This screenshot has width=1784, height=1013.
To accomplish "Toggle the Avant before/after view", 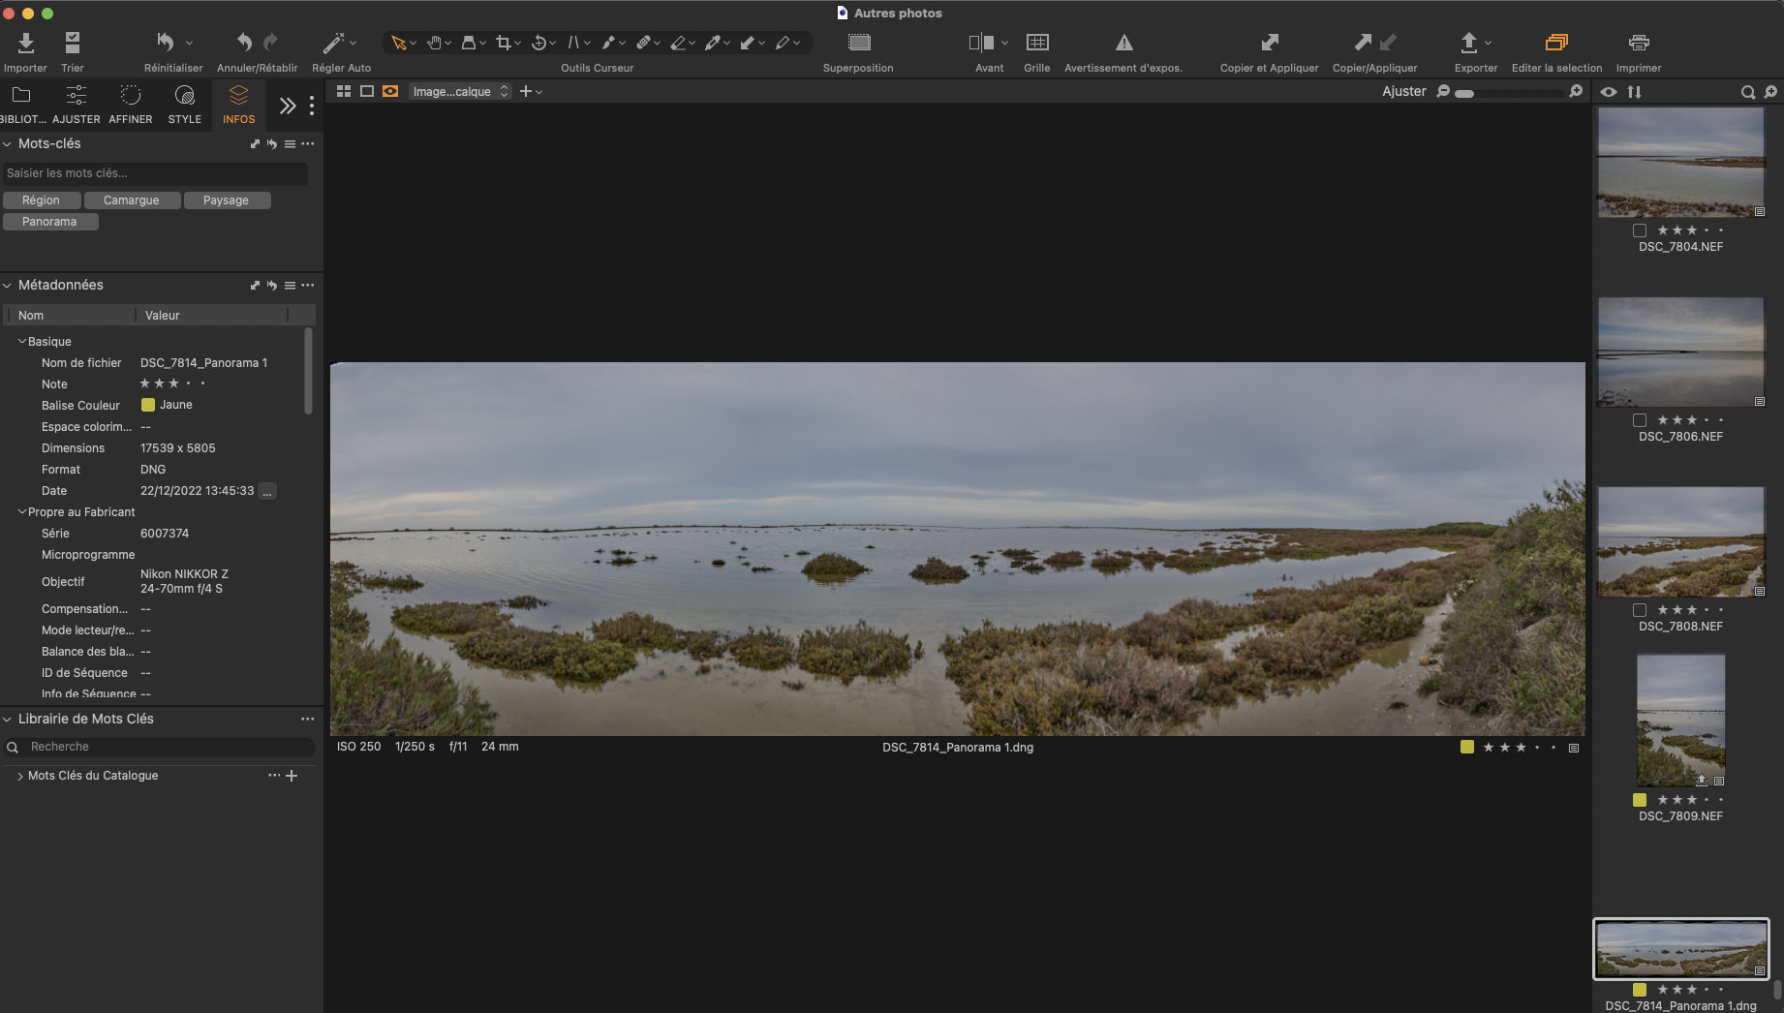I will point(981,43).
